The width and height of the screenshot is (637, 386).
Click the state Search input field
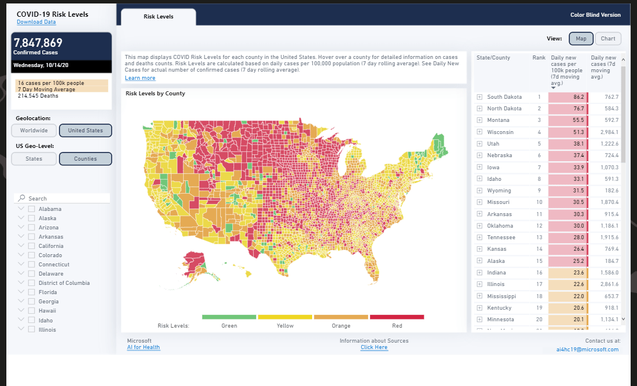coord(62,198)
